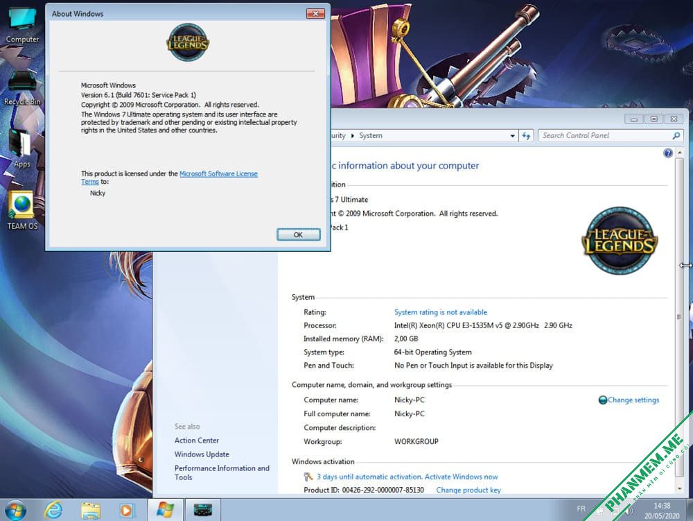
Task: Select the System control panel taskbar button
Action: click(x=203, y=510)
